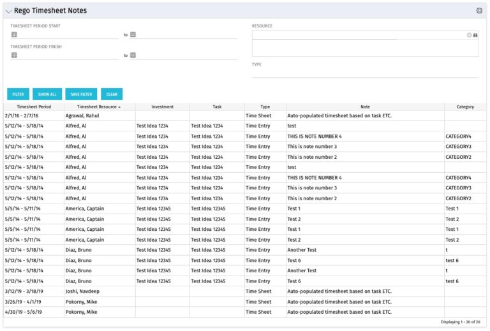Open the portlet options gear icon
The height and width of the screenshot is (331, 490).
[479, 11]
